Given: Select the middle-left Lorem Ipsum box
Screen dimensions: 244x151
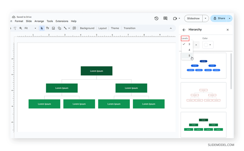Looking at the screenshot, I should (x=62, y=88).
